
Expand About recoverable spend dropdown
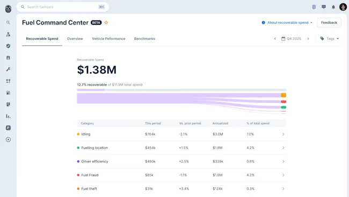click(x=287, y=23)
